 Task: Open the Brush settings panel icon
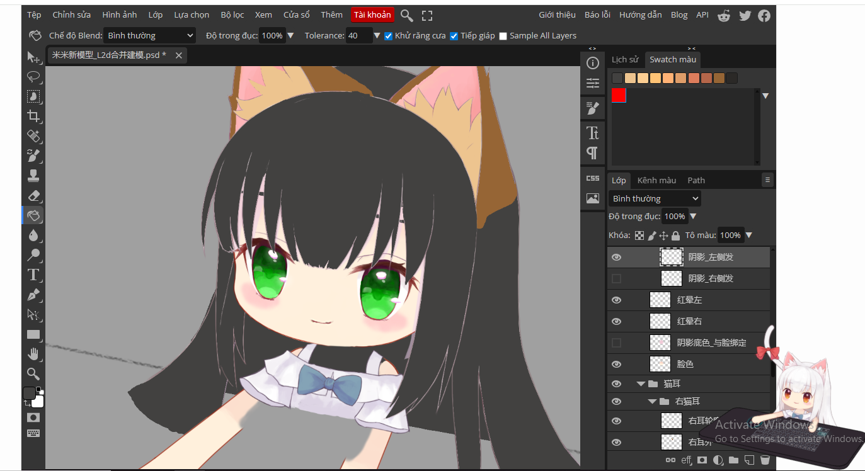tap(593, 108)
